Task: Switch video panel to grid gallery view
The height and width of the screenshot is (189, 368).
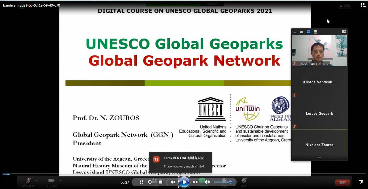Action: 315,32
